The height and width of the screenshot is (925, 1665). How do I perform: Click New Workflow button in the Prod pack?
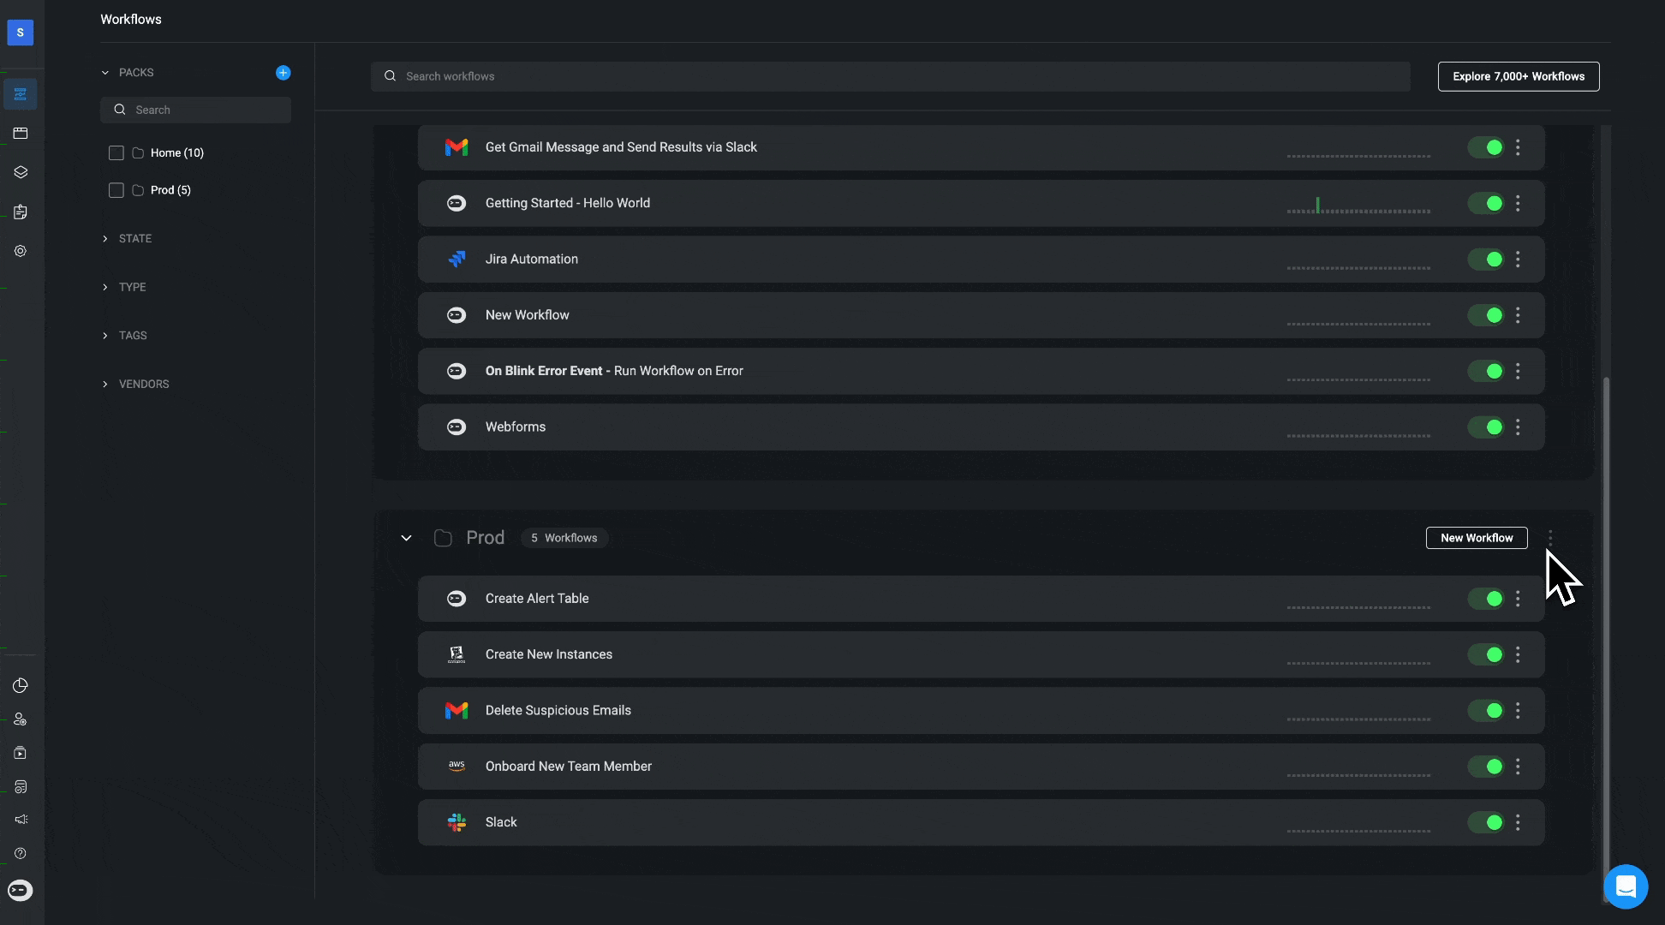tap(1476, 538)
